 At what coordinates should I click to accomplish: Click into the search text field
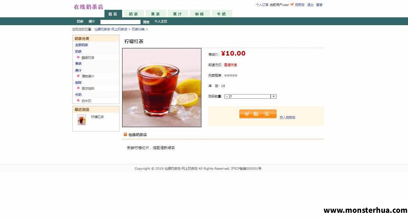[x=121, y=22]
